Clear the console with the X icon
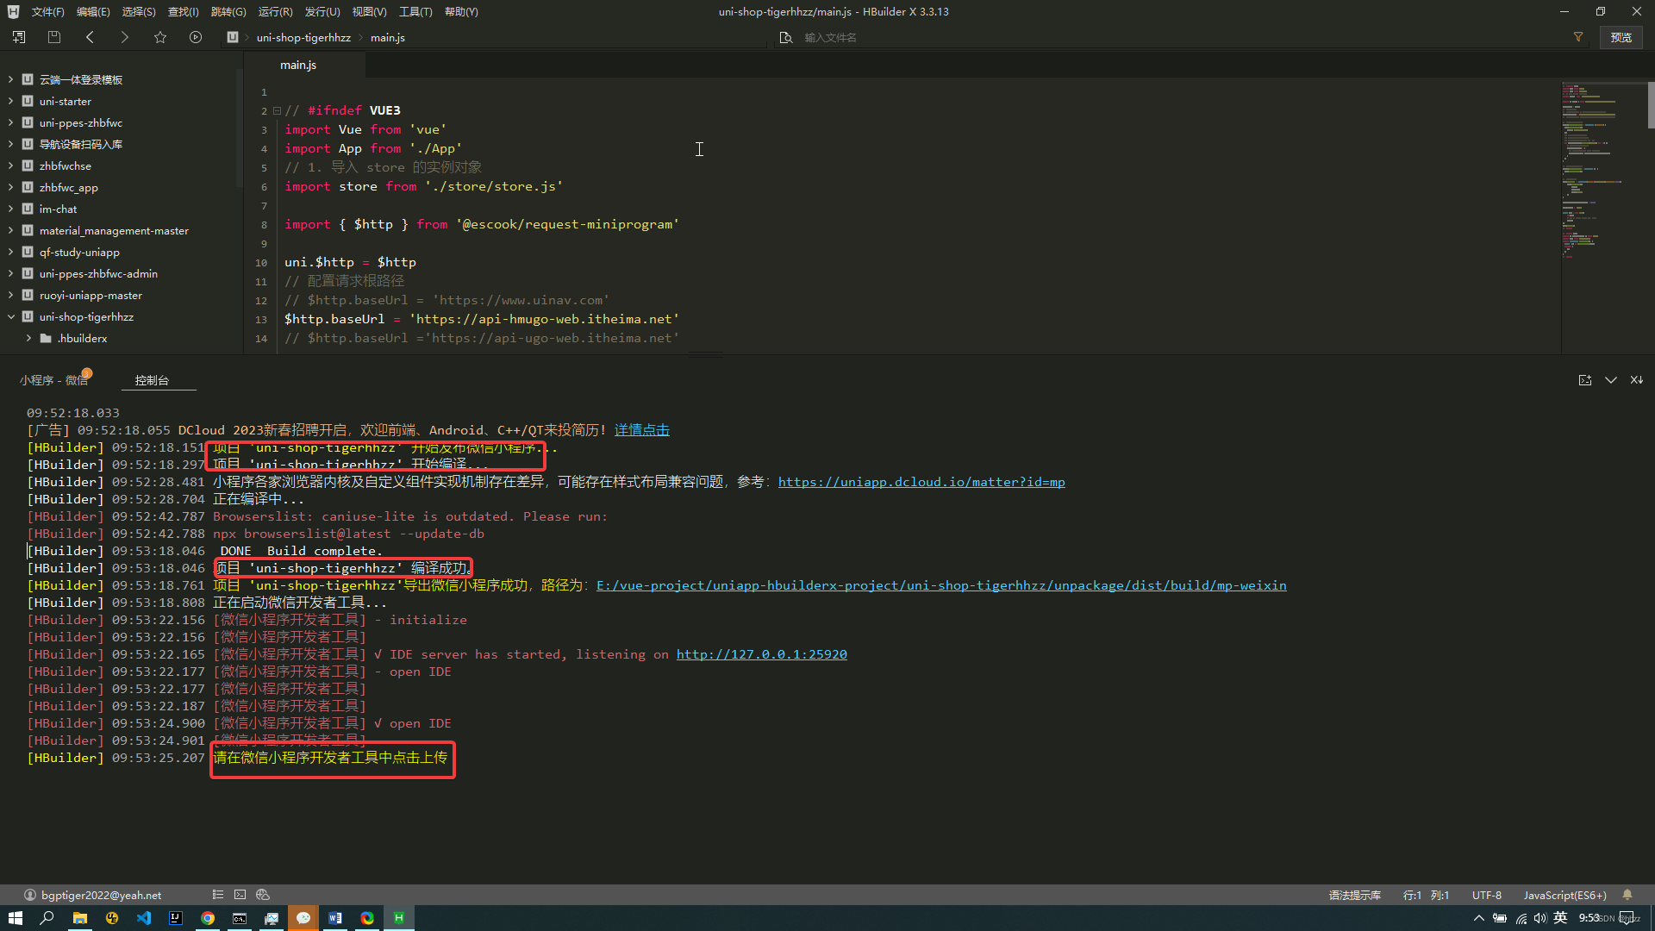This screenshot has width=1655, height=931. tap(1637, 380)
